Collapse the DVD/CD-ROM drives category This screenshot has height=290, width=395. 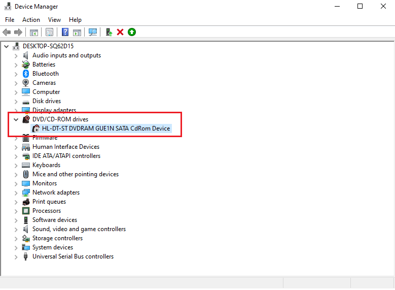pos(16,119)
